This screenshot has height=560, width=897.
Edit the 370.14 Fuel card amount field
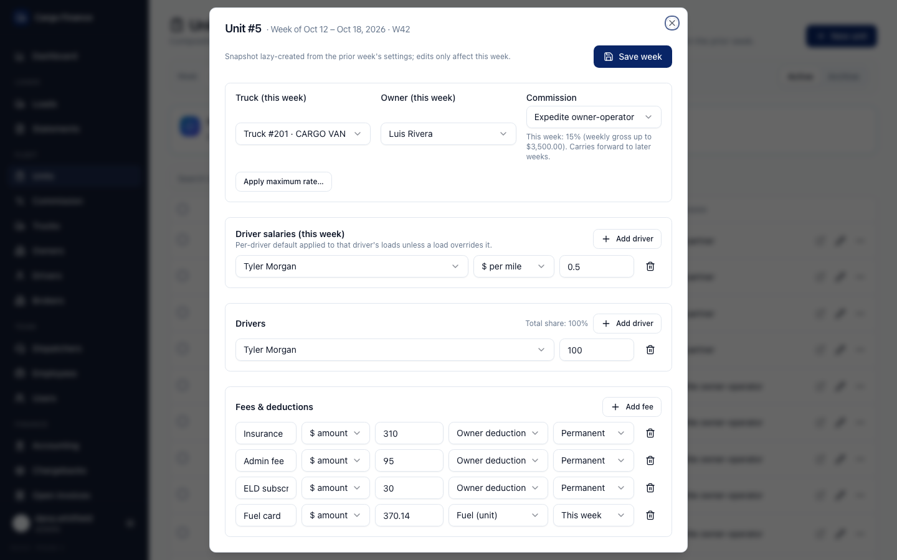(409, 515)
